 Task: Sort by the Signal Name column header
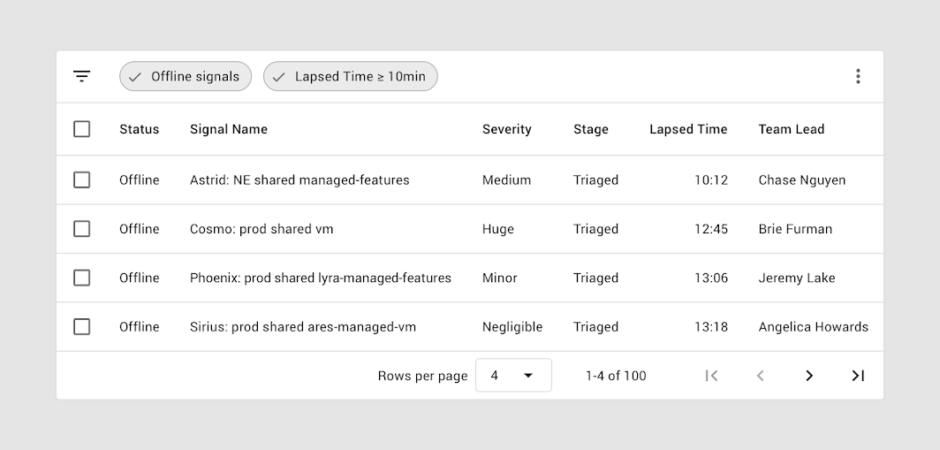coord(229,129)
